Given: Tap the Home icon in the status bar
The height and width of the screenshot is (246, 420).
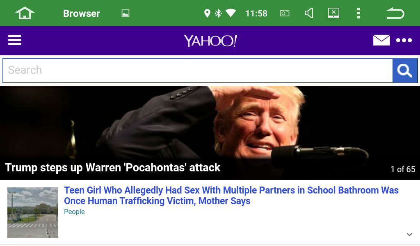Looking at the screenshot, I should 25,13.
